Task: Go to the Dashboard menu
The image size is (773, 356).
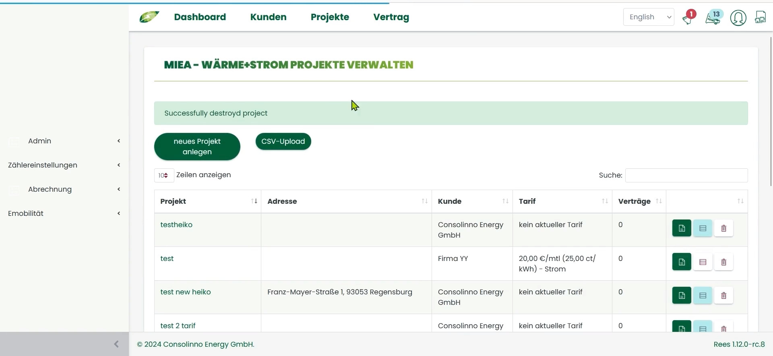Action: [x=200, y=17]
